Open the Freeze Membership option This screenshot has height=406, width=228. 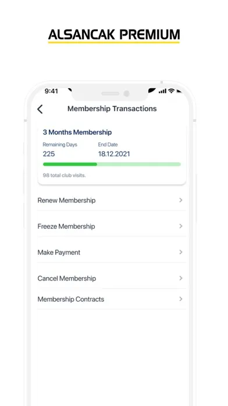[112, 226]
